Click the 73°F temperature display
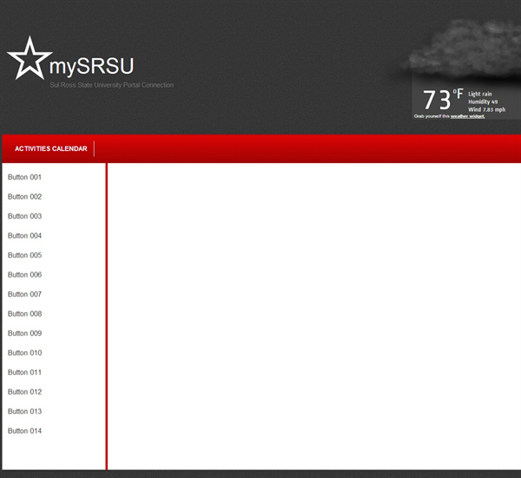 point(442,100)
